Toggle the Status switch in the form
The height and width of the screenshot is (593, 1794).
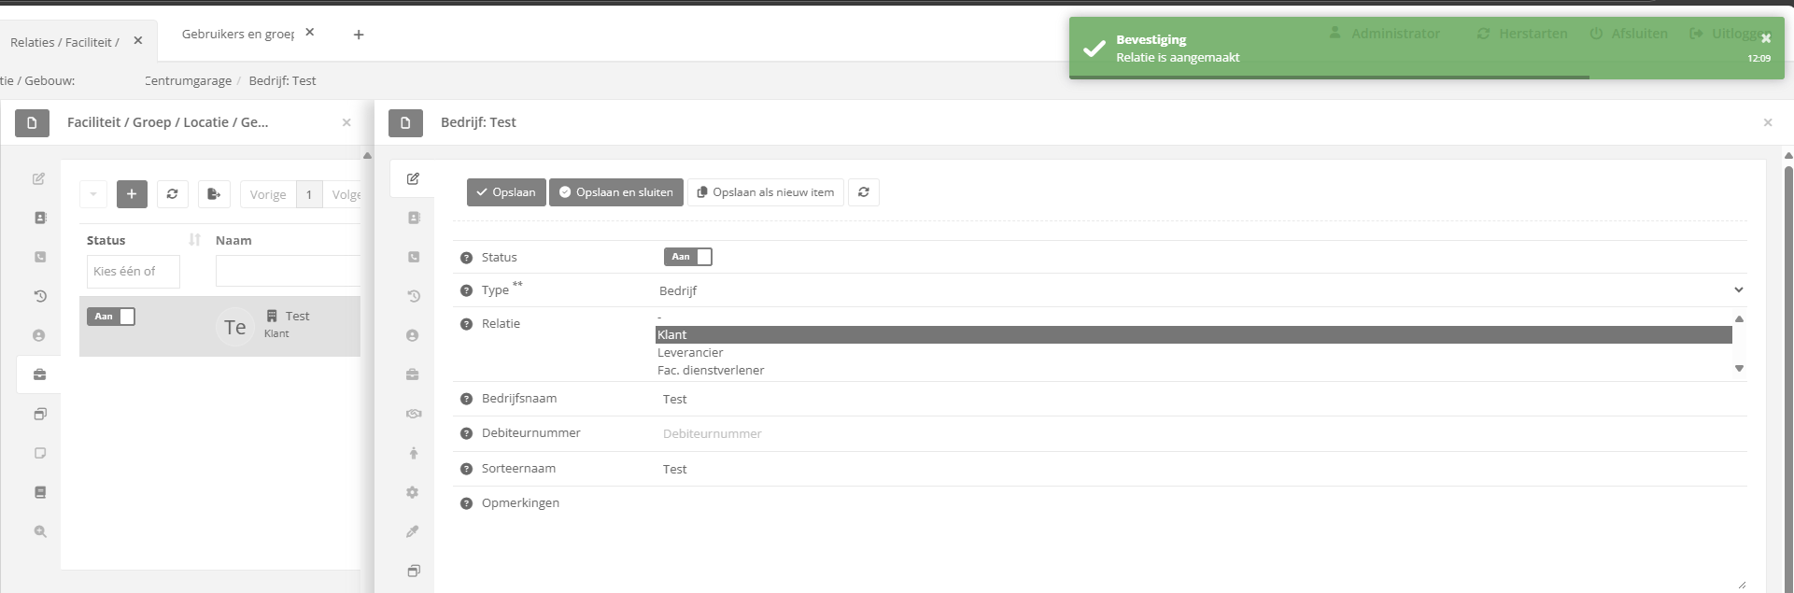pos(688,257)
